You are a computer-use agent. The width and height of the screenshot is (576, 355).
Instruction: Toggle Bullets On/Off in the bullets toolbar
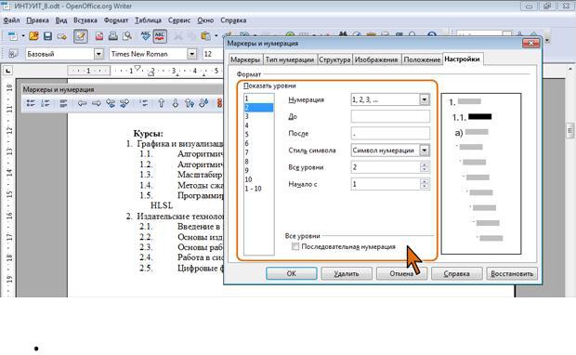coord(31,103)
